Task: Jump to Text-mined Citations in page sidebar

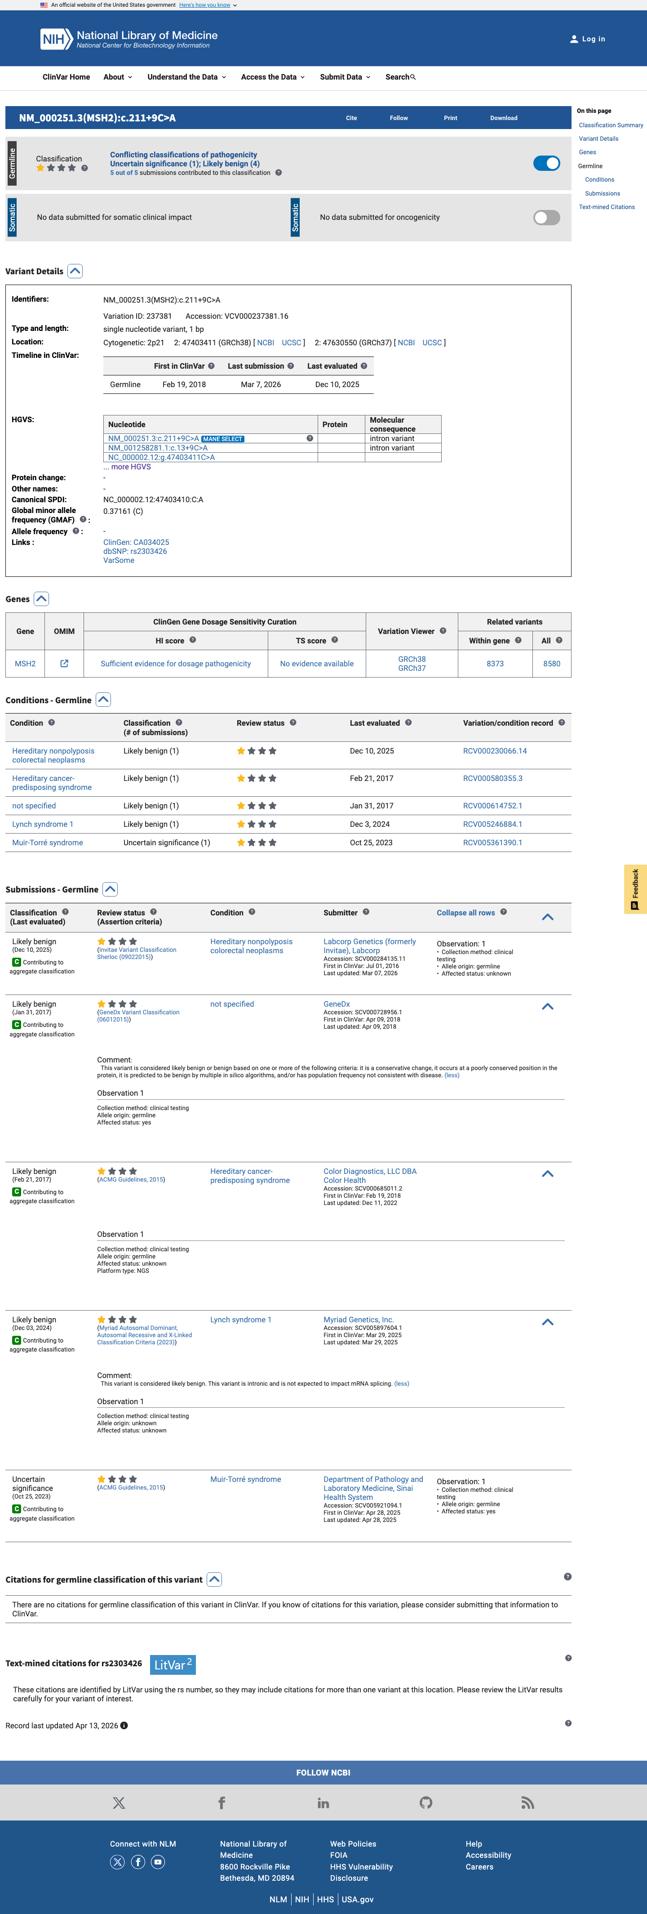Action: click(607, 207)
